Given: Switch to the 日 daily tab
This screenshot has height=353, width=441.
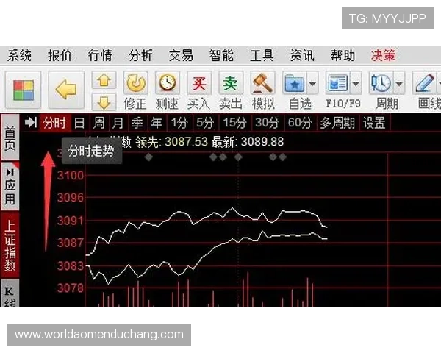Looking at the screenshot, I should coord(79,123).
